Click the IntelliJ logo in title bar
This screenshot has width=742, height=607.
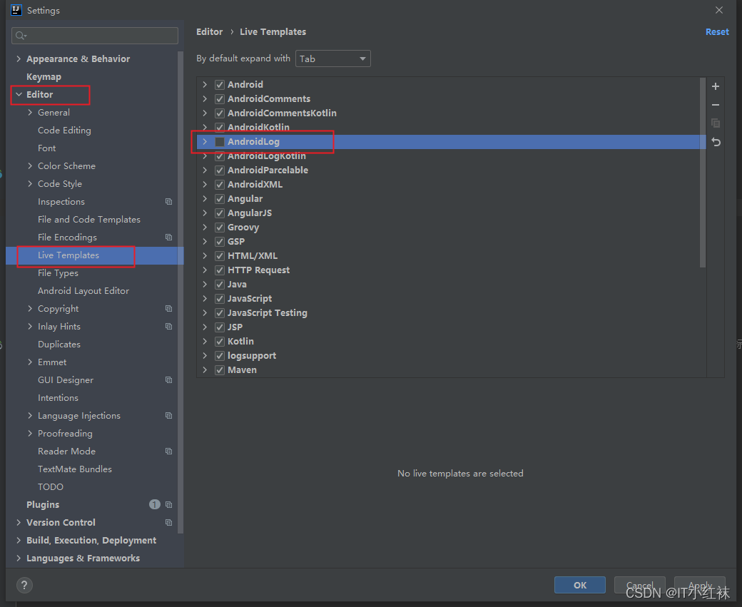16,10
